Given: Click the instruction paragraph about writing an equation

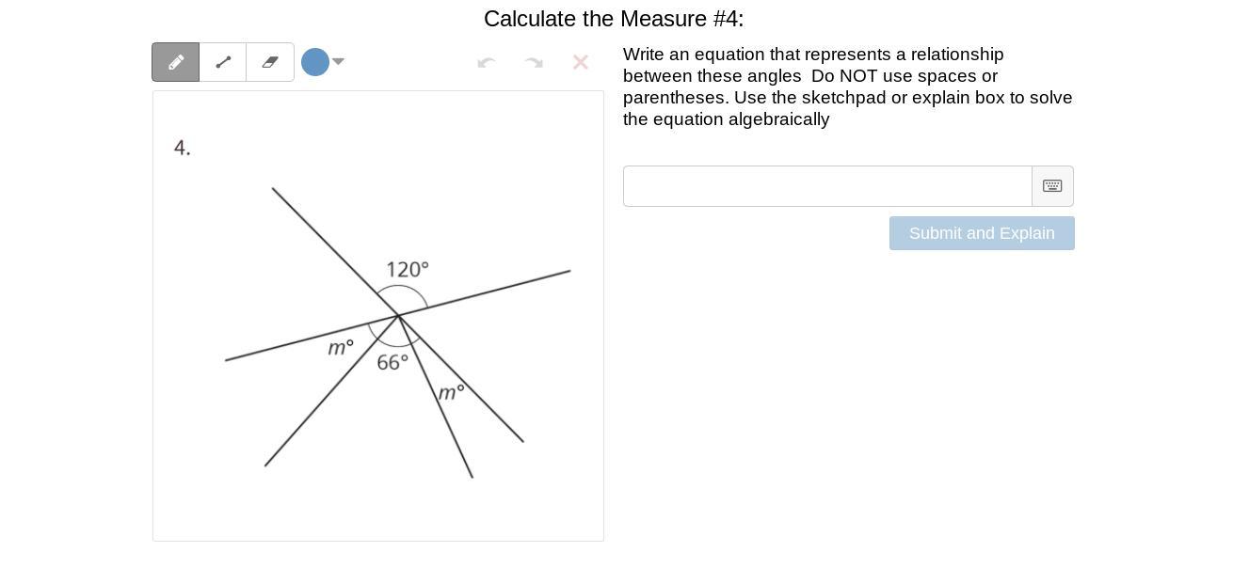Looking at the screenshot, I should pyautogui.click(x=847, y=87).
